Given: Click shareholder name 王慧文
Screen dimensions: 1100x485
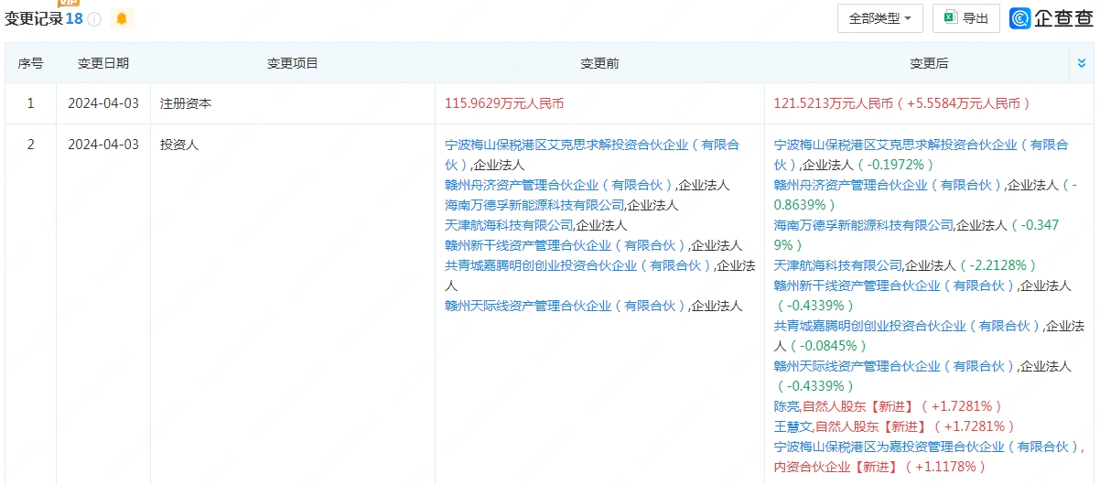Looking at the screenshot, I should pyautogui.click(x=793, y=426).
